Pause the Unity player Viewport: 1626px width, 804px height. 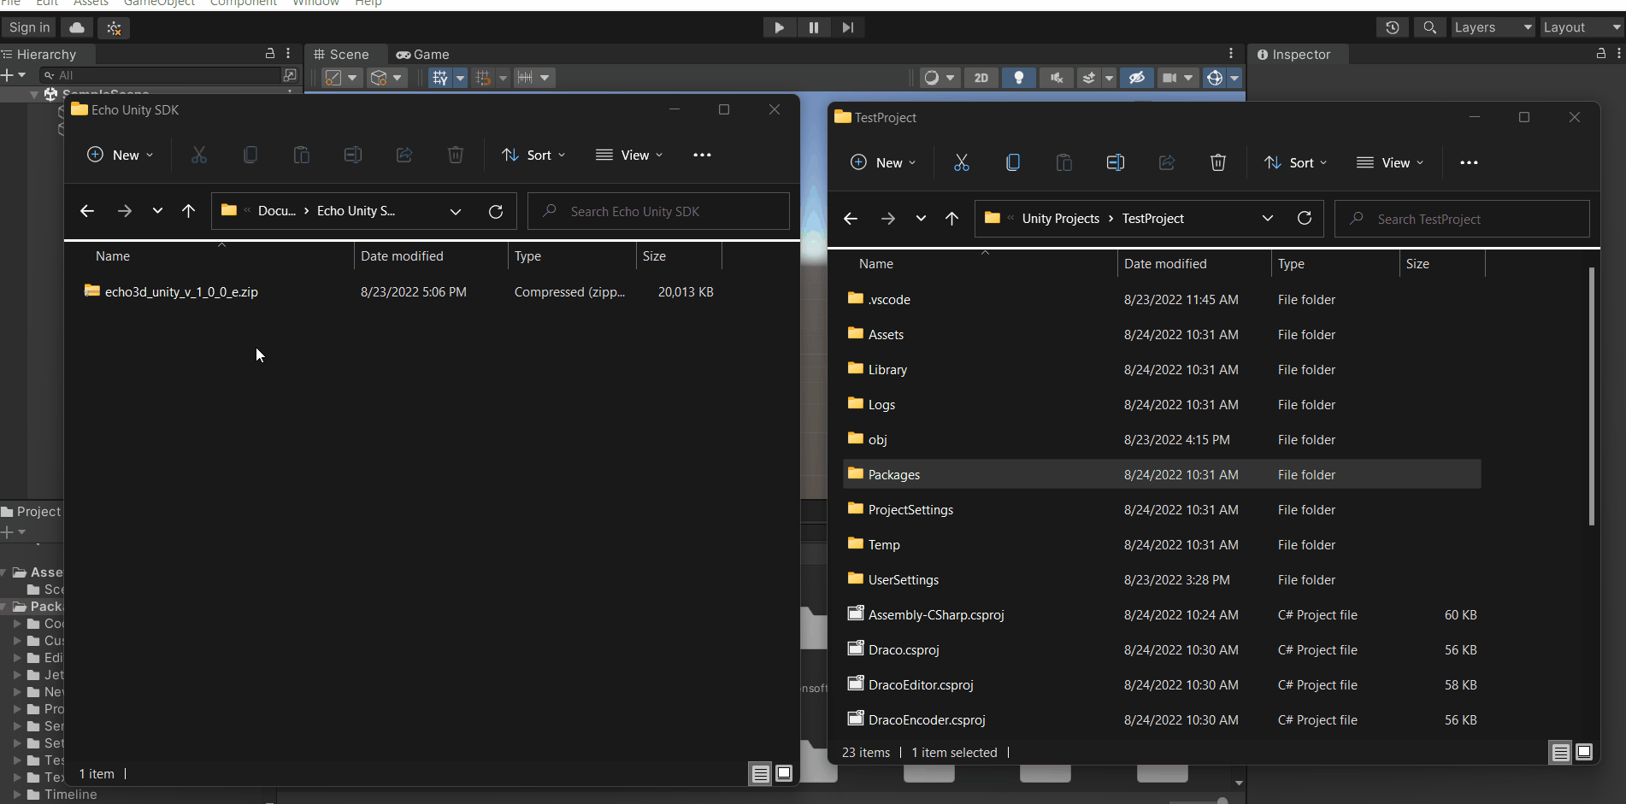click(x=813, y=27)
